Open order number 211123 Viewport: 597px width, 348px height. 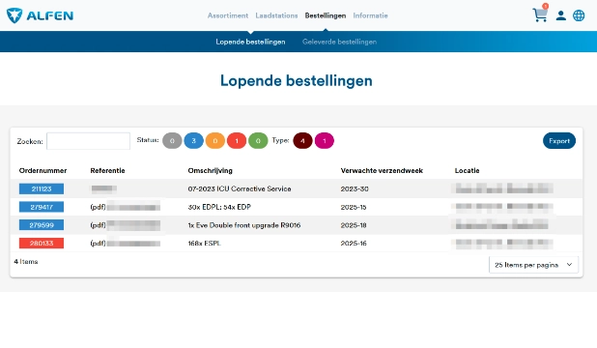42,188
